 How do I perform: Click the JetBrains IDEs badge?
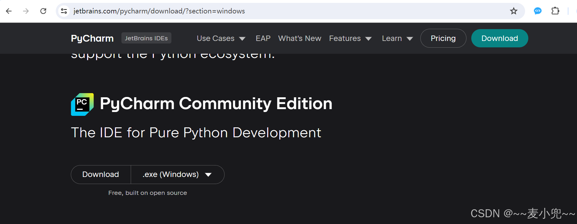146,38
